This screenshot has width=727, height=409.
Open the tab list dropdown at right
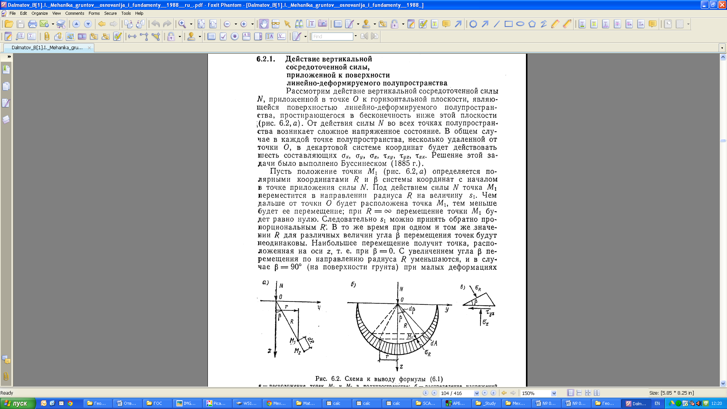pos(722,48)
